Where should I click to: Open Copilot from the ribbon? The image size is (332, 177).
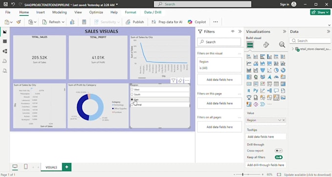point(197,22)
